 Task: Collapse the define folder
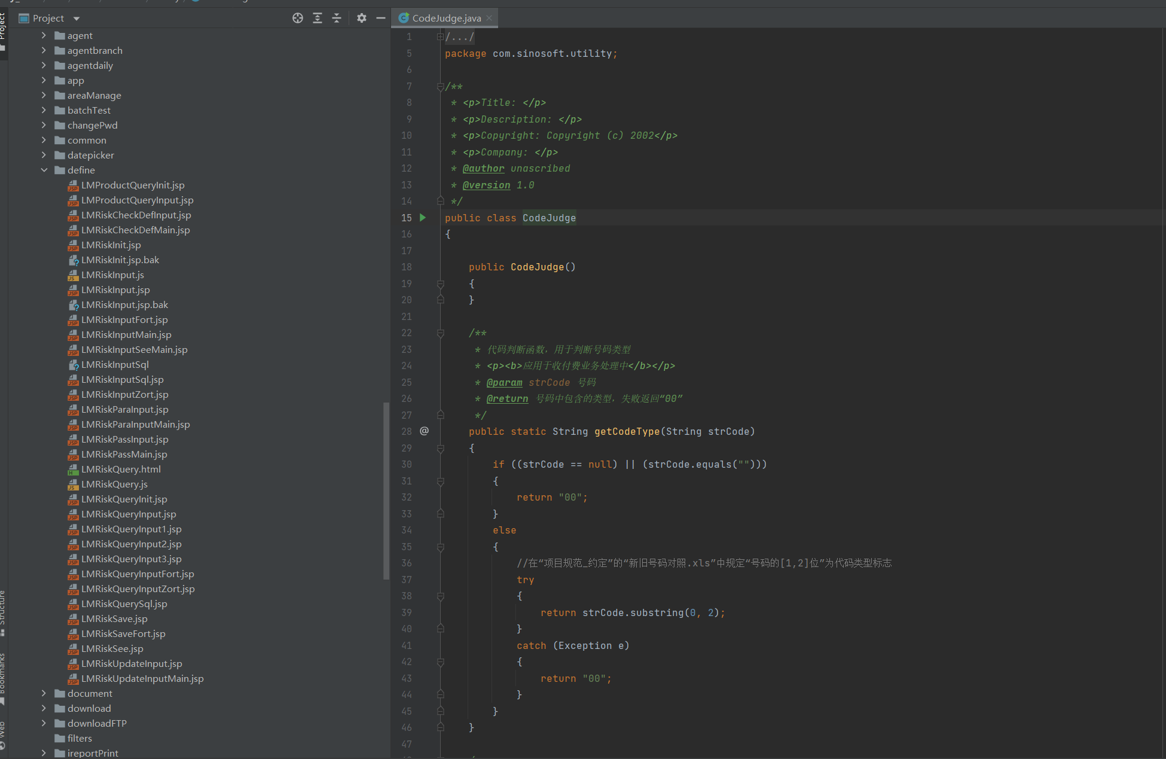[44, 170]
